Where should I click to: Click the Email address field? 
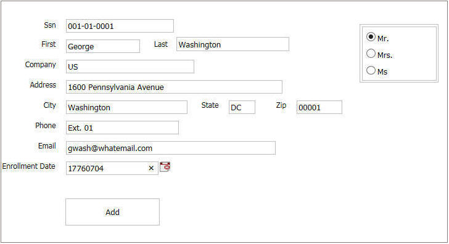[x=171, y=148]
